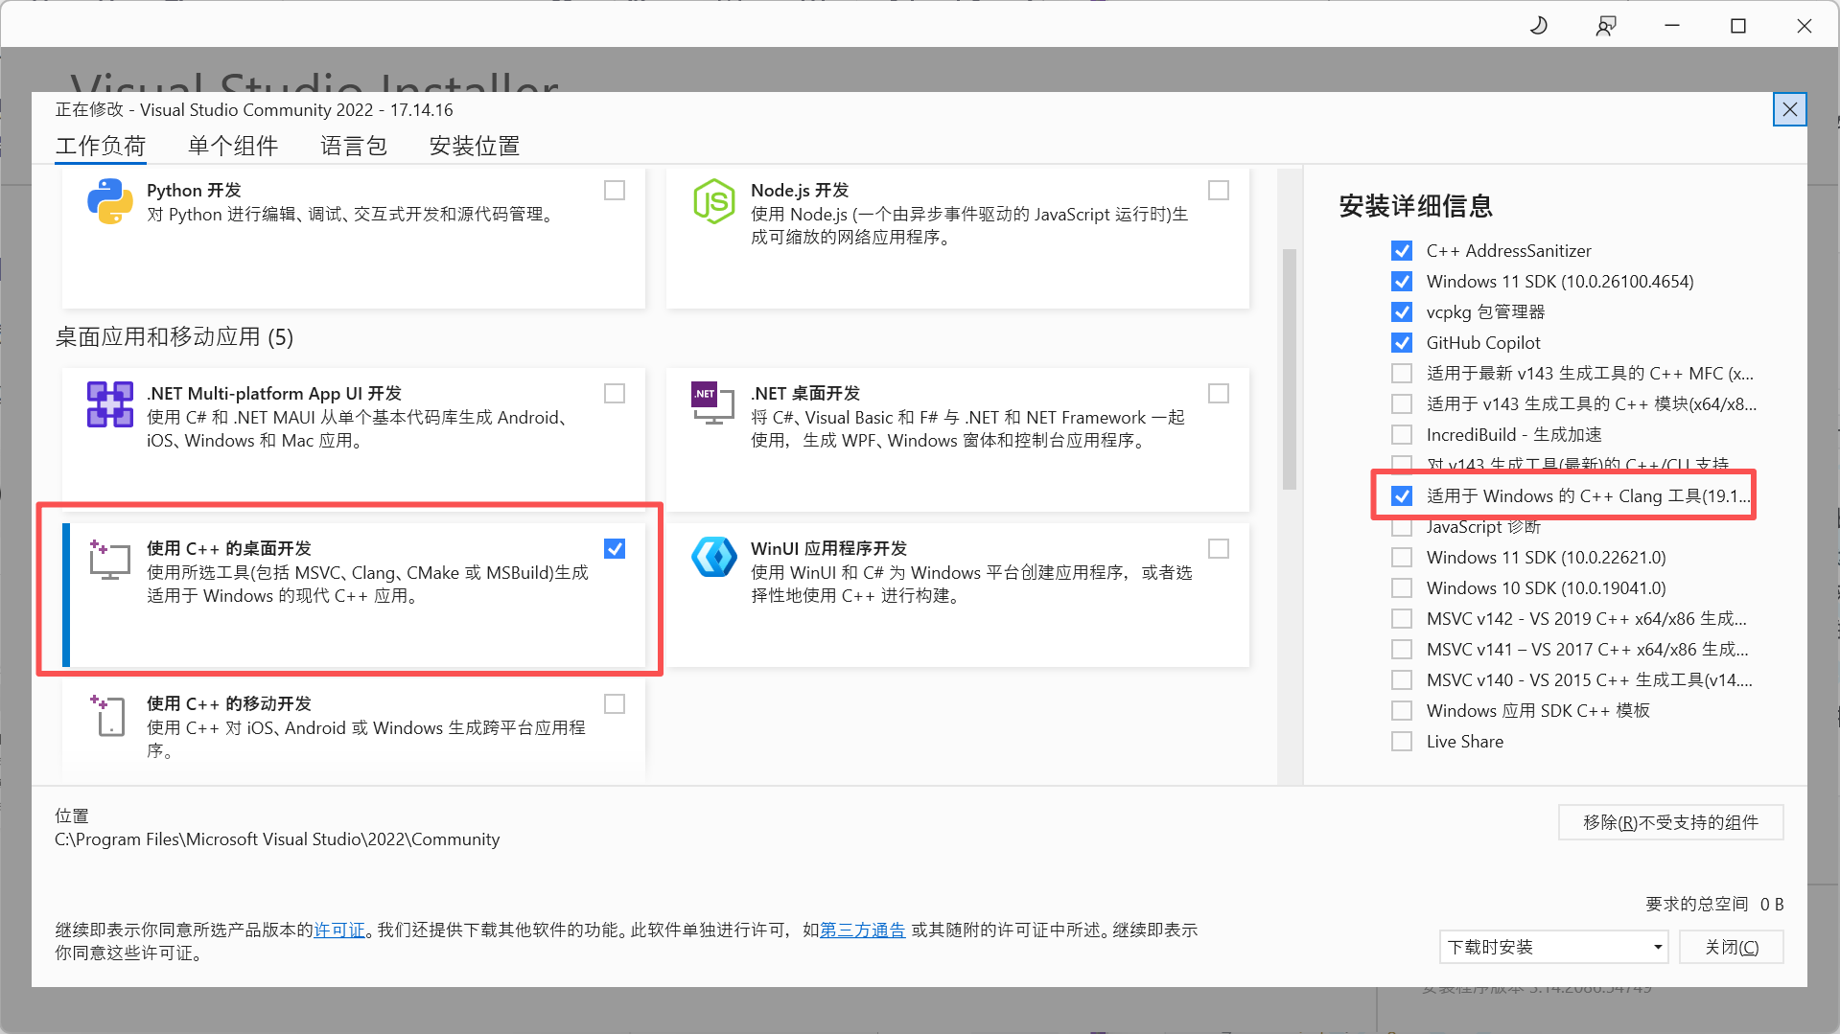Check 使用 C++ 的移动开发 checkbox
The width and height of the screenshot is (1840, 1034).
[x=615, y=704]
